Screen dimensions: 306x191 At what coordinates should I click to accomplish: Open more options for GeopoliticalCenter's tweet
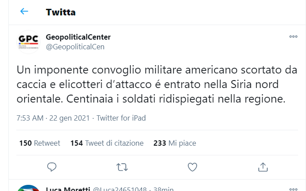(293, 37)
